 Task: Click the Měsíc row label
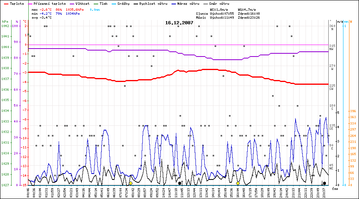click(201, 18)
